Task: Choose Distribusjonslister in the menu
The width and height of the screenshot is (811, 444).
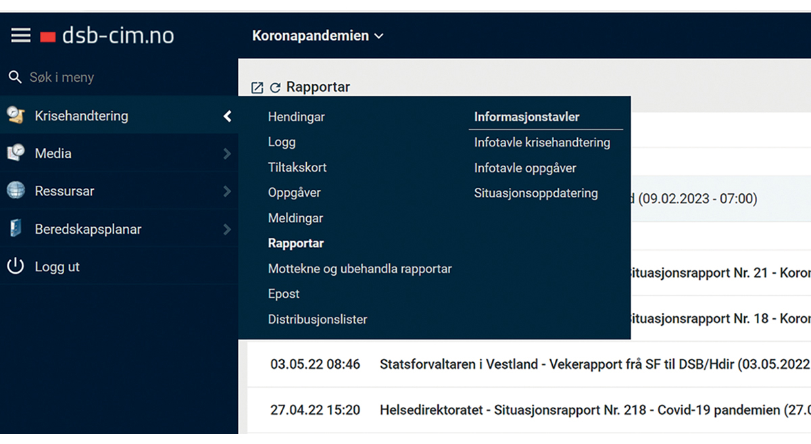Action: point(317,319)
